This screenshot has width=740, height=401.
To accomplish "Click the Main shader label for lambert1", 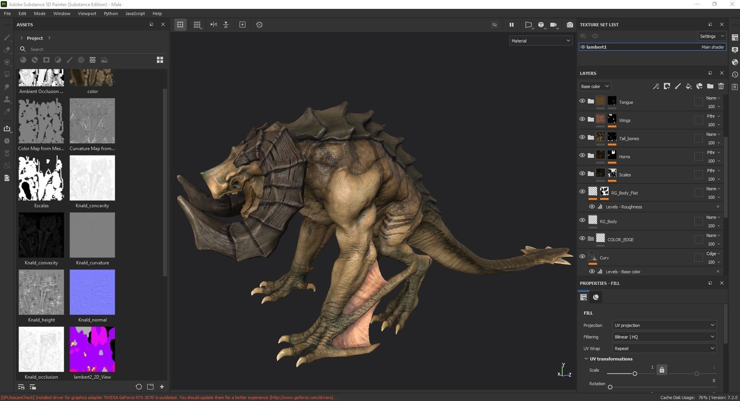I will click(x=713, y=47).
